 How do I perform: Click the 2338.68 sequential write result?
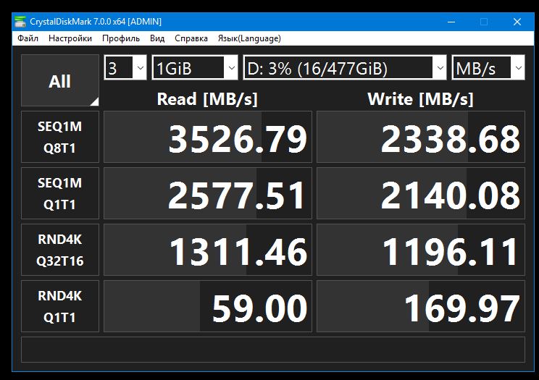click(421, 137)
